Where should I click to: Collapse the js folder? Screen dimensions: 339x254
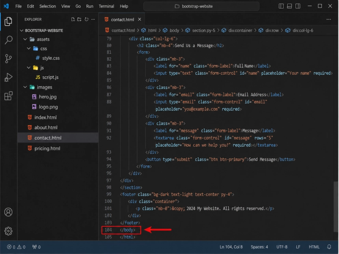point(28,68)
